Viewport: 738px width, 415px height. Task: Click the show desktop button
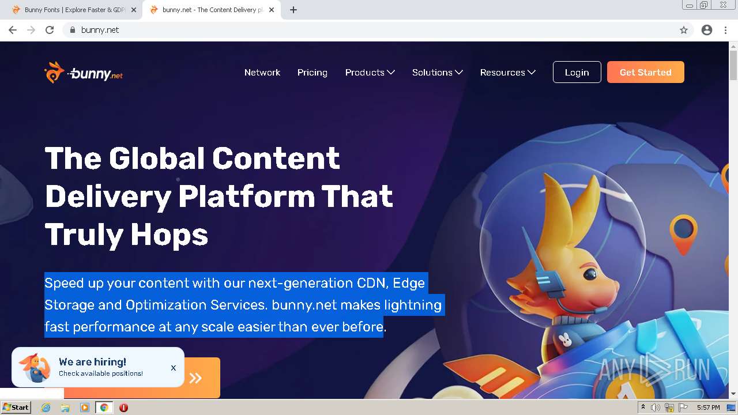732,408
